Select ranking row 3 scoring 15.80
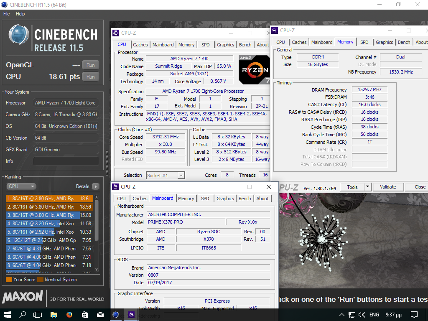 pyautogui.click(x=49, y=215)
